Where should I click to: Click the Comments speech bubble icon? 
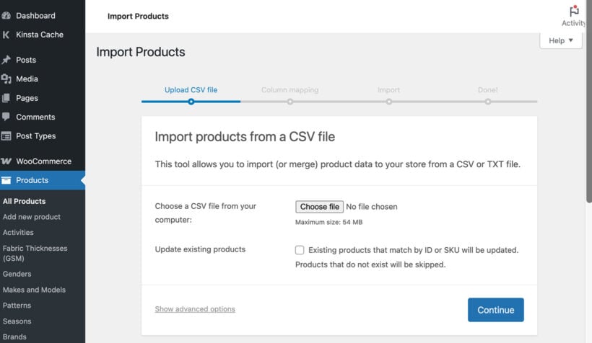(6, 117)
